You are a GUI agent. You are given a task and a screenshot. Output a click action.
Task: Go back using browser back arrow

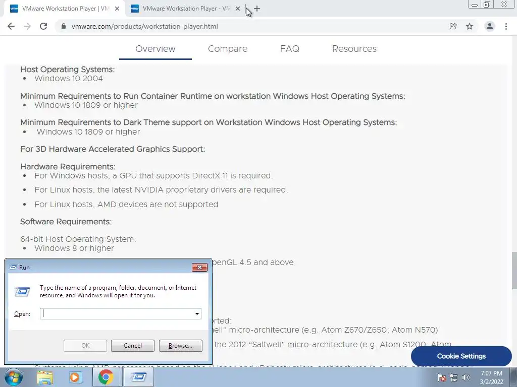coord(11,26)
